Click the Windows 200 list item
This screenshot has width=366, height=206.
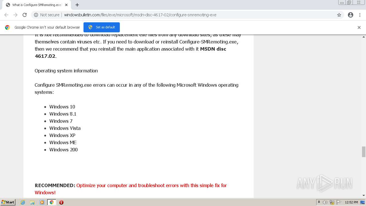click(63, 150)
